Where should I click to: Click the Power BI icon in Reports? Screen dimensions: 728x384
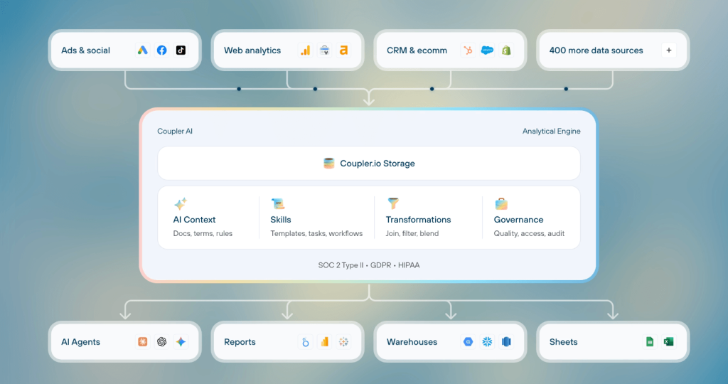(x=324, y=342)
